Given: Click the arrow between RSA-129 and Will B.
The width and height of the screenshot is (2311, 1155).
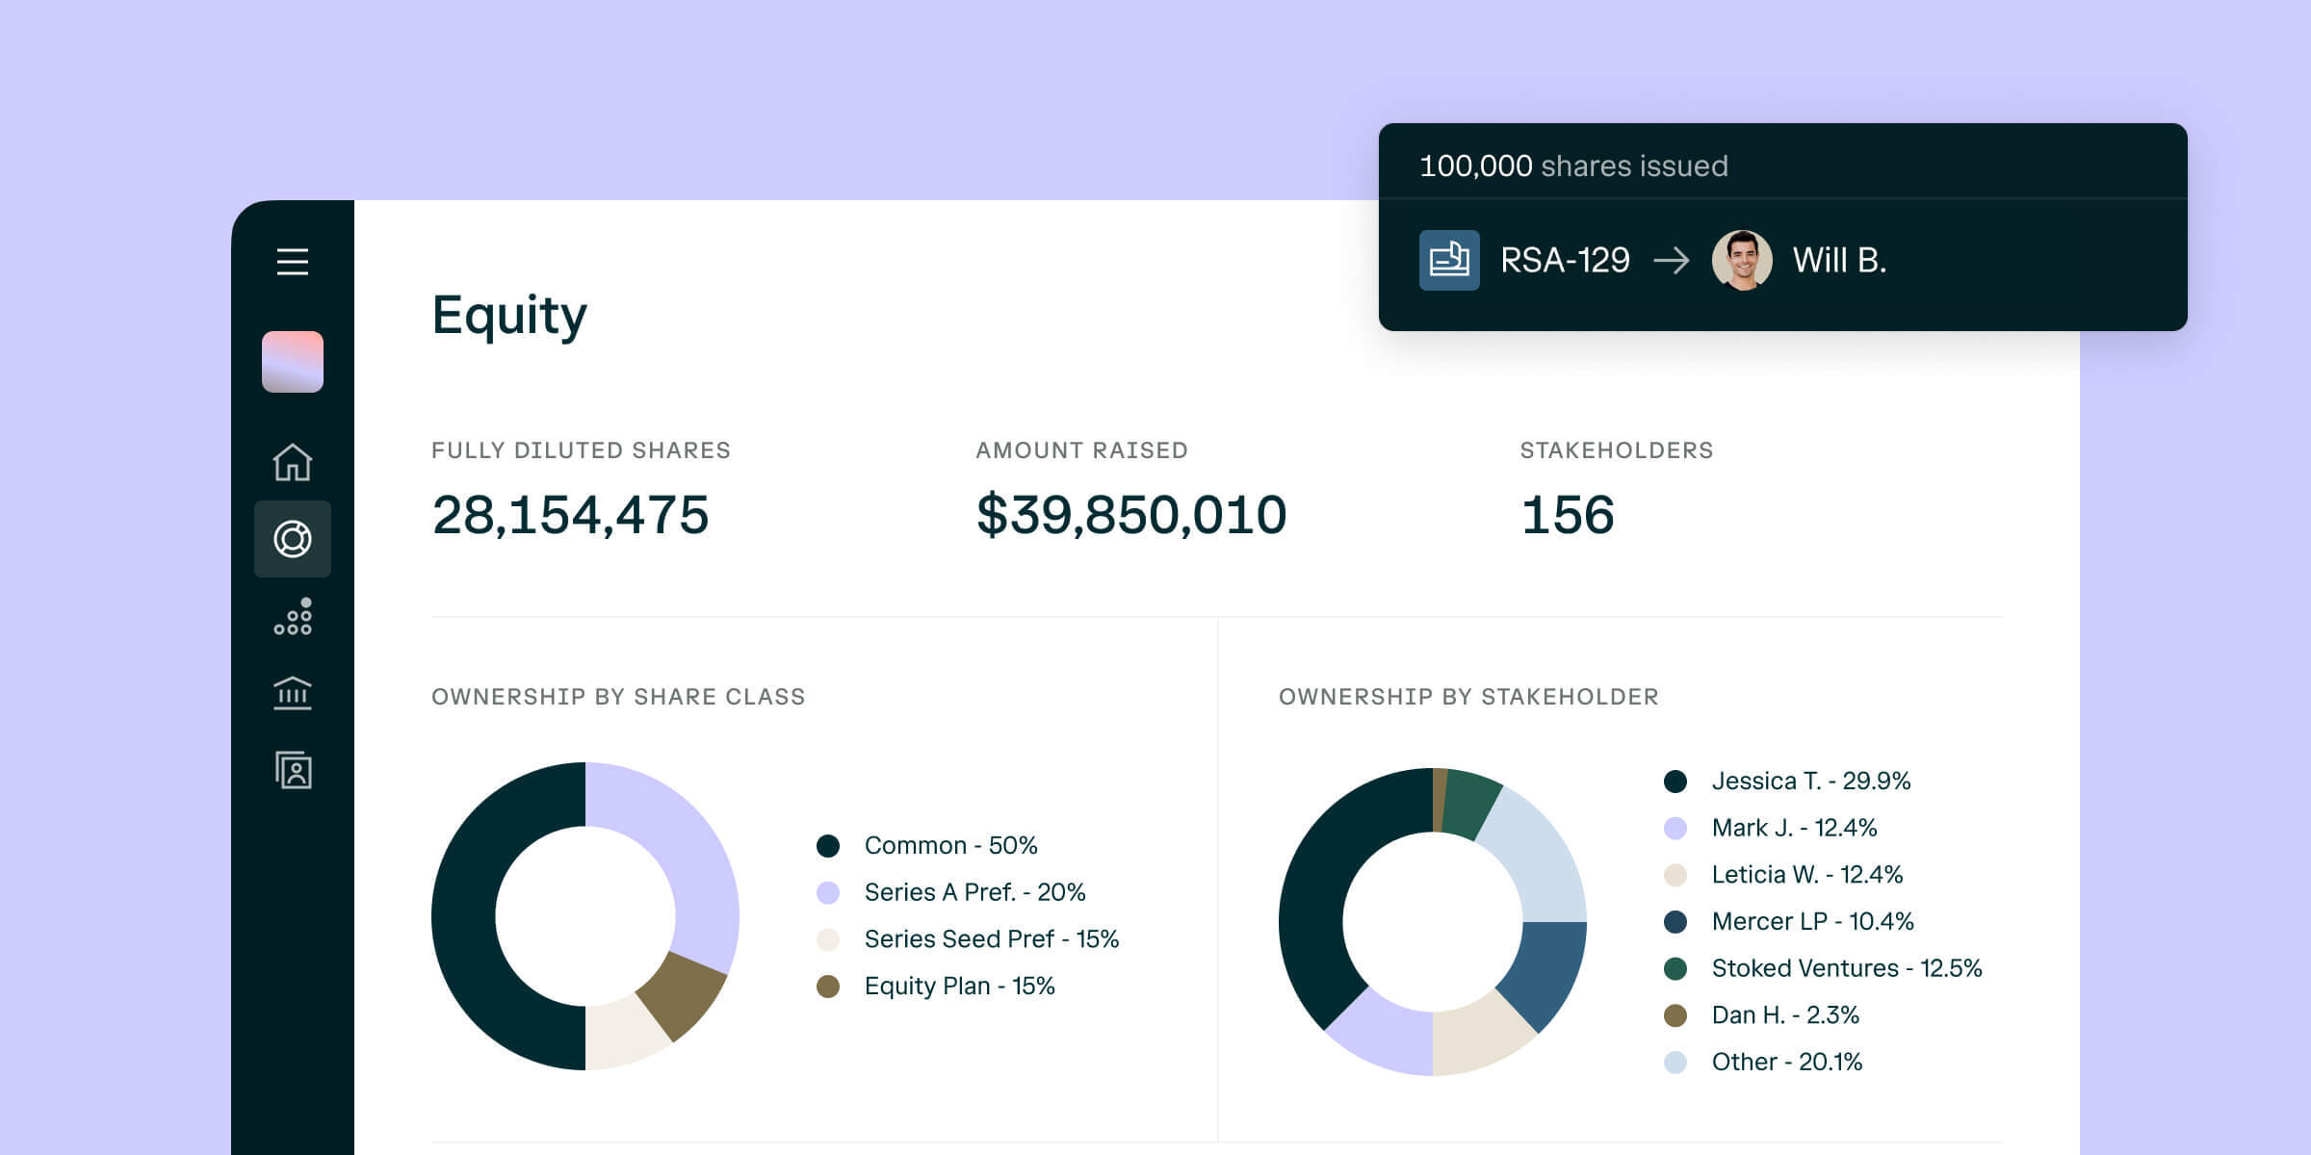Looking at the screenshot, I should (x=1673, y=260).
